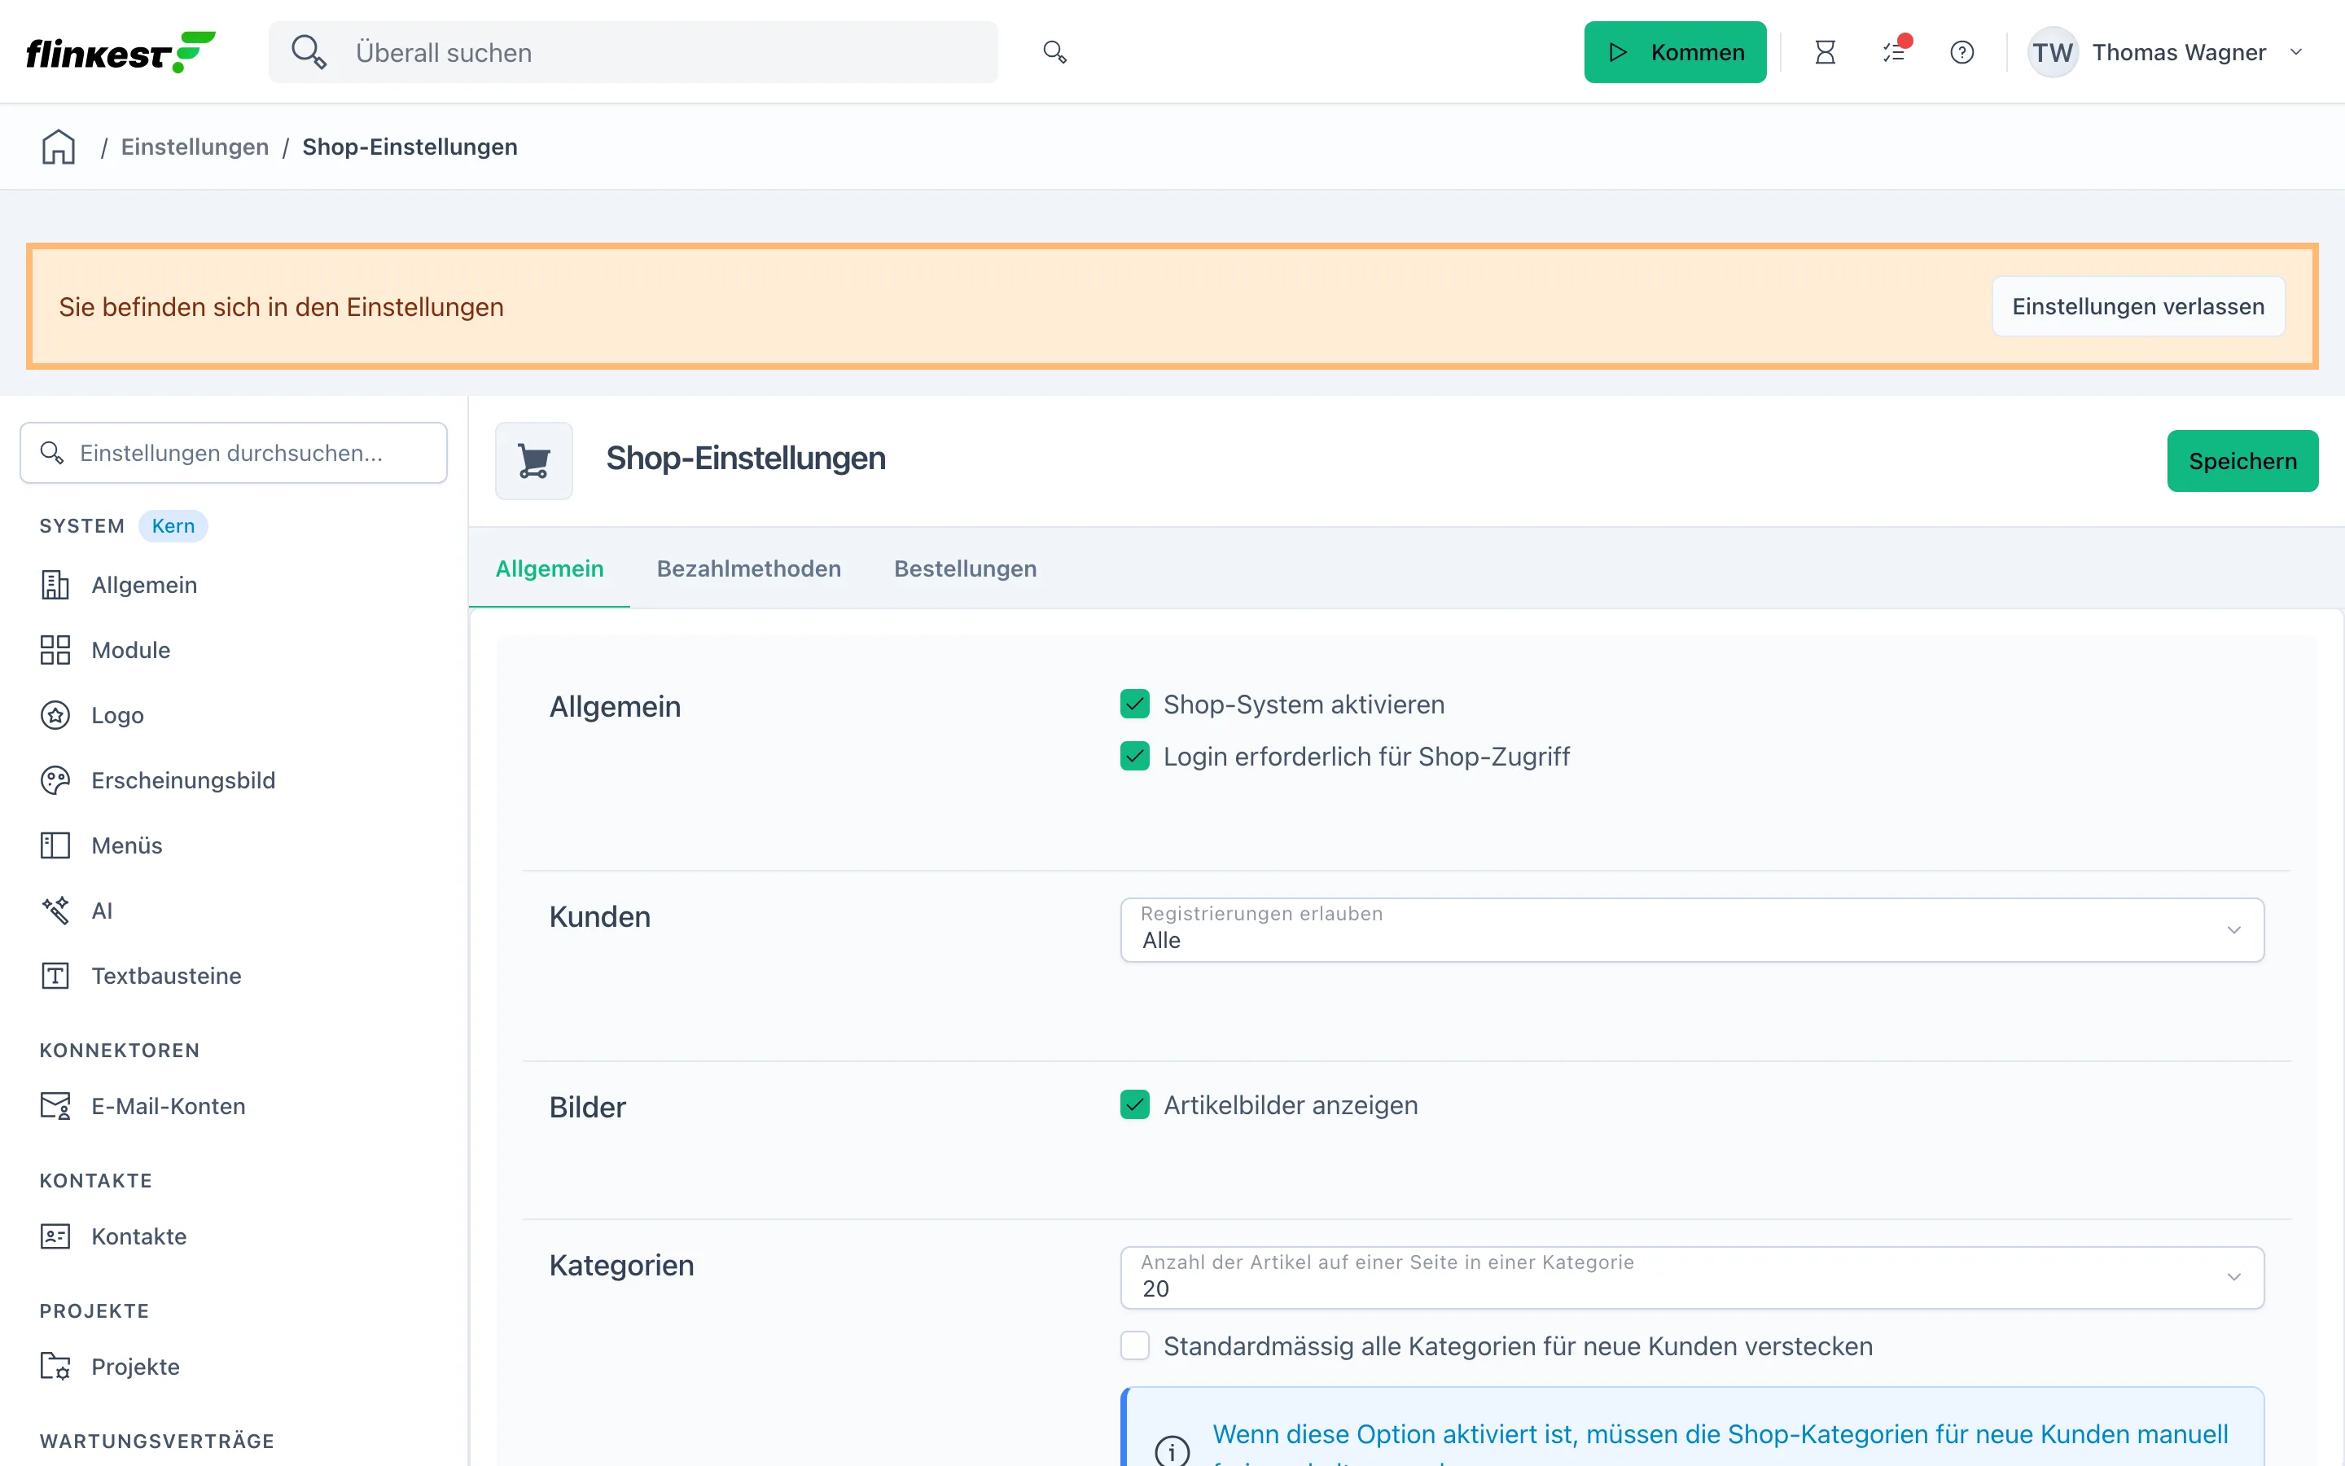Select the Allgemein tab

[x=550, y=568]
